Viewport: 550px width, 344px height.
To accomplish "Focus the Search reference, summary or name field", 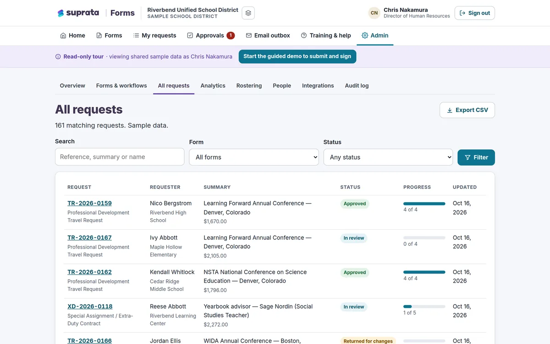I will click(x=120, y=156).
